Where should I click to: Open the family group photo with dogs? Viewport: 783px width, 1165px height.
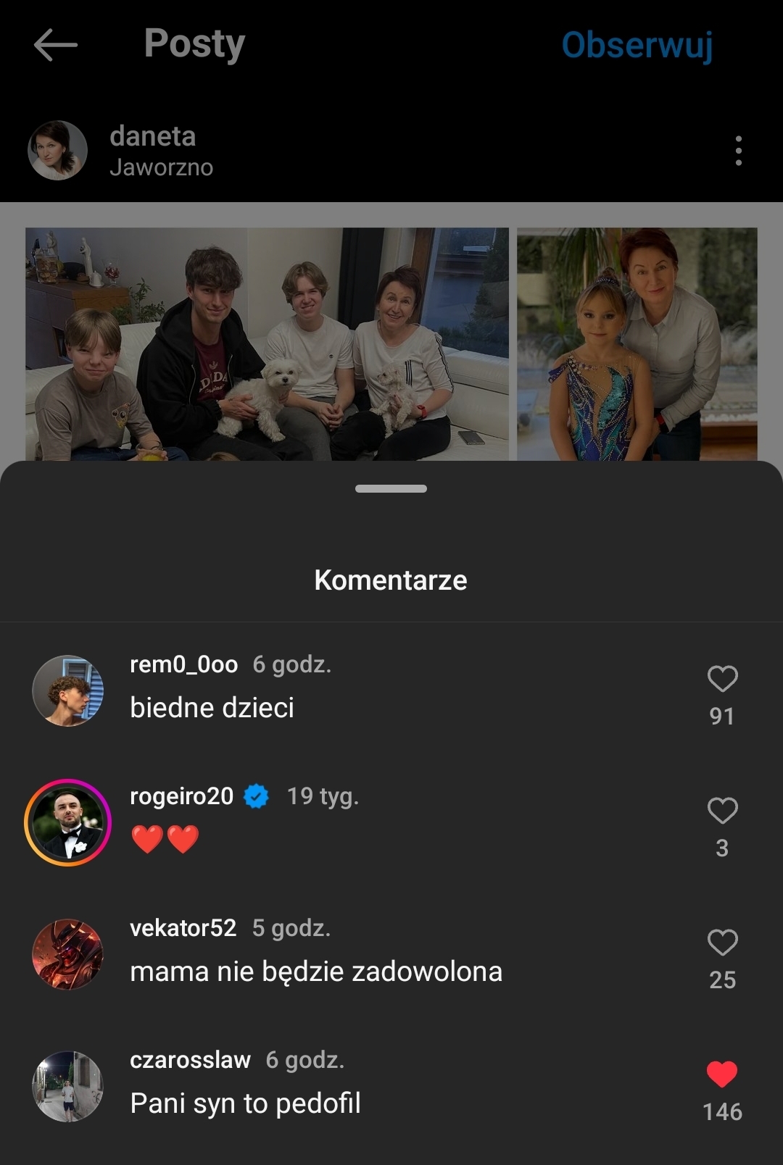tap(267, 344)
